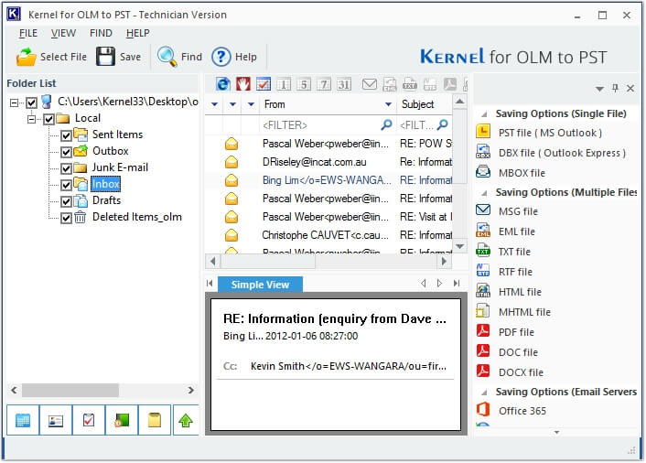
Task: Choose PST file (MS Outlook) saving option
Action: click(550, 133)
